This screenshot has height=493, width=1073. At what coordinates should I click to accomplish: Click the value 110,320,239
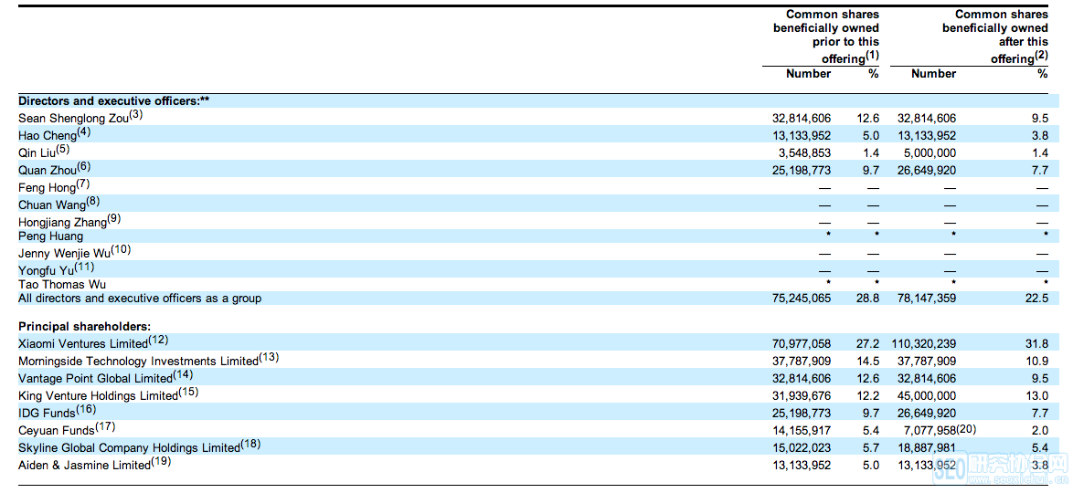point(924,342)
